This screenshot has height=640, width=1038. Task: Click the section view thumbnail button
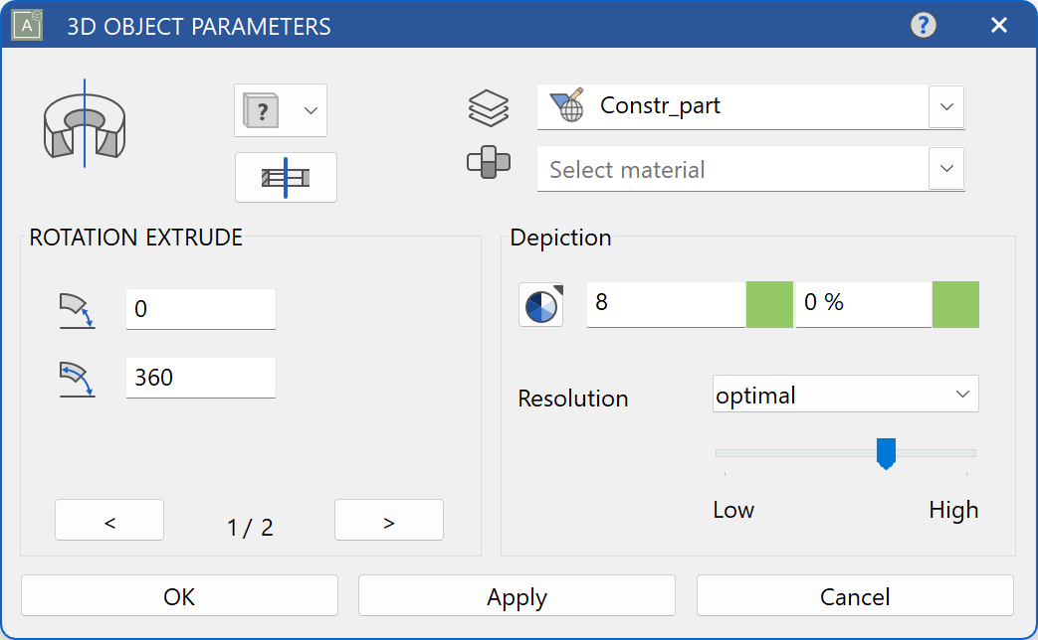[286, 177]
